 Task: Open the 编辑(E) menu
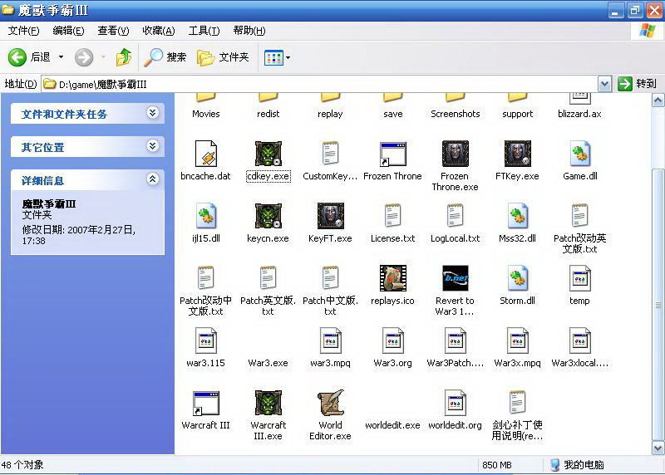[x=68, y=31]
